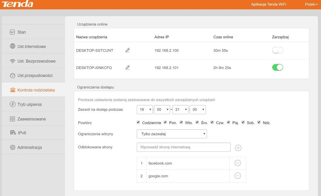Click the IP address 192.168.2.101
The height and width of the screenshot is (196, 321).
coord(167,68)
